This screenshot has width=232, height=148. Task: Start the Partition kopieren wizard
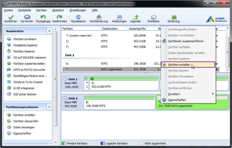(x=21, y=51)
